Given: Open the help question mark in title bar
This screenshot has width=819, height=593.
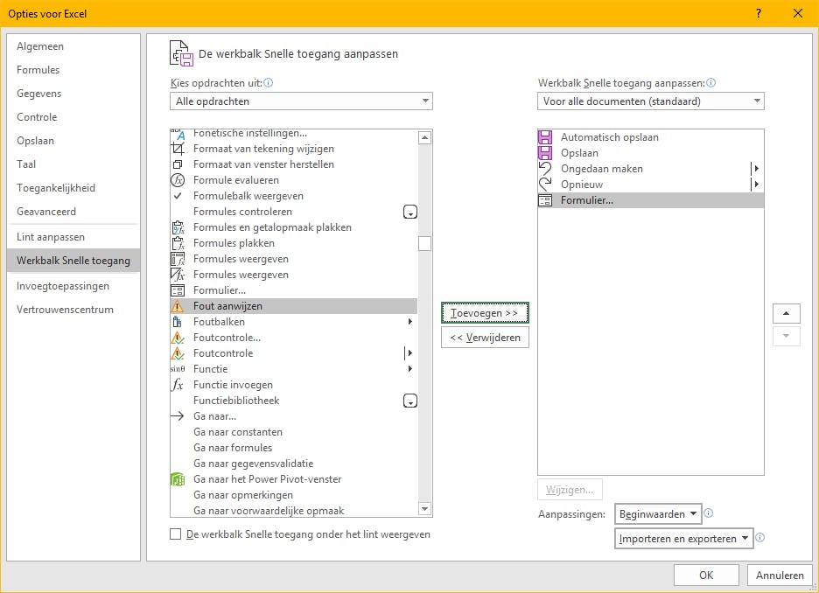Looking at the screenshot, I should [759, 14].
